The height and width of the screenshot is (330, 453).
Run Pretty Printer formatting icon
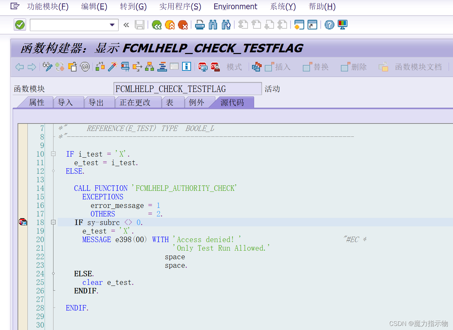(162, 67)
